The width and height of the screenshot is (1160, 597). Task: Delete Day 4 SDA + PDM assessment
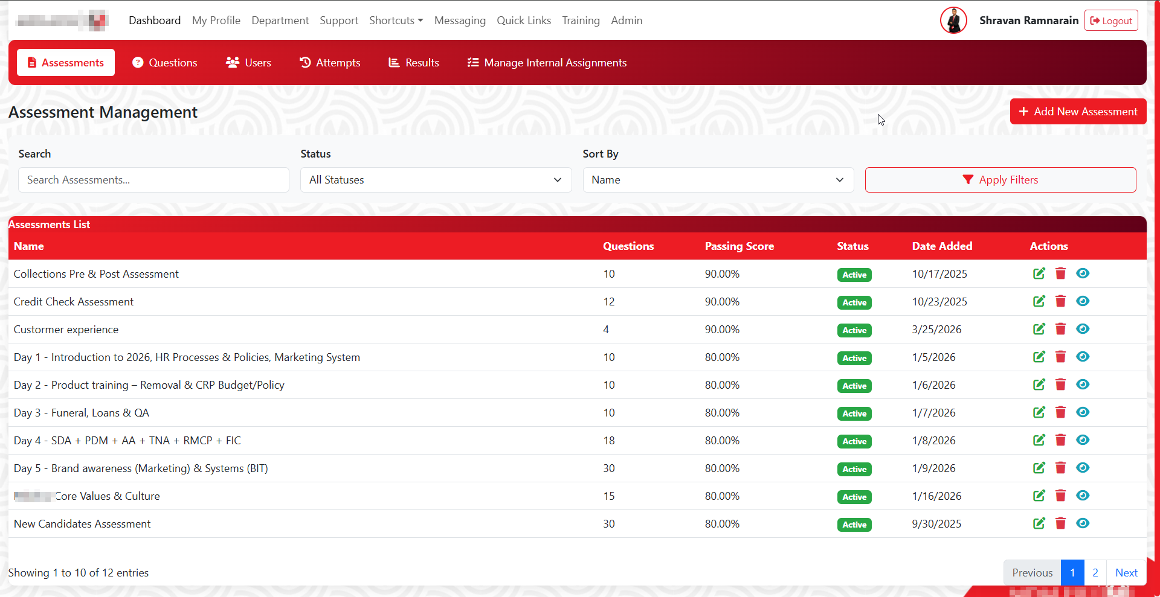(1060, 440)
